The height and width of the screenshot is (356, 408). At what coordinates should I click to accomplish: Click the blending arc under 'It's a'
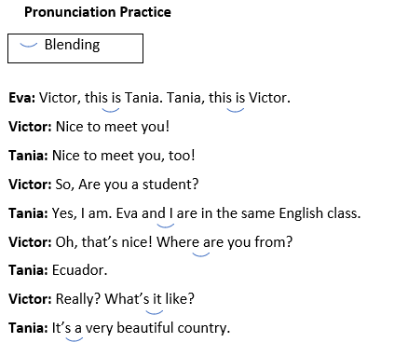coord(75,339)
